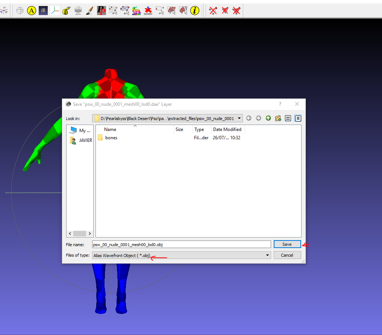Image resolution: width=382 pixels, height=335 pixels.
Task: Click the yellow layer info icon
Action: [194, 11]
